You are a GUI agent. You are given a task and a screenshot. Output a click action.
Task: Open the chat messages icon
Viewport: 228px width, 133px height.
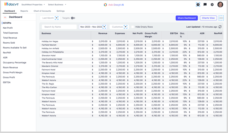[x=205, y=5]
